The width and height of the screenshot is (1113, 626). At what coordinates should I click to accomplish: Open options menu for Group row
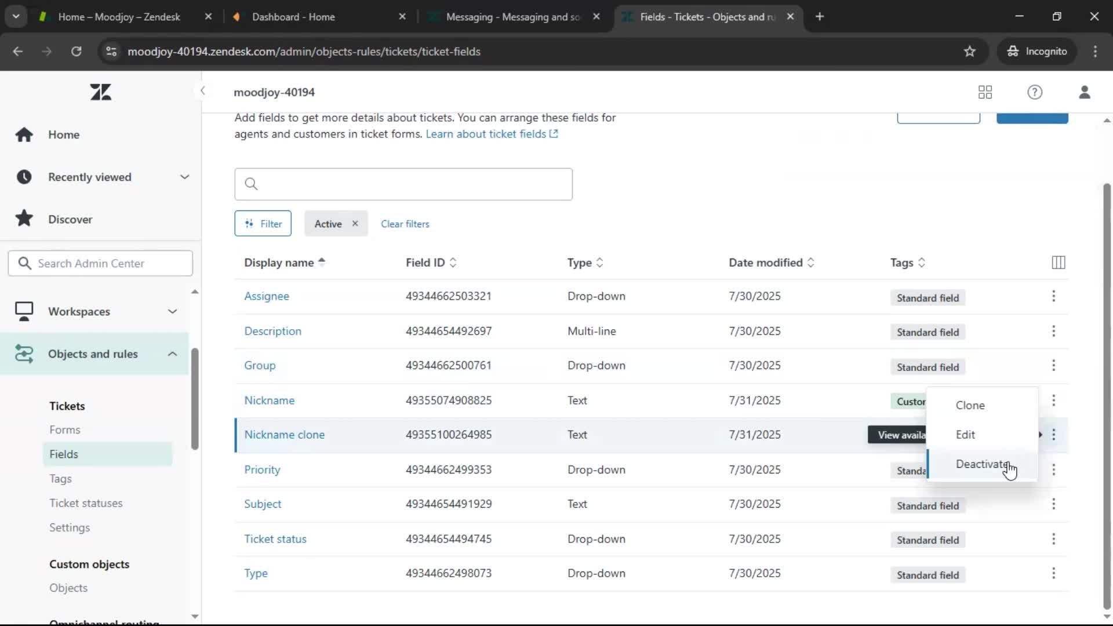coord(1053,366)
